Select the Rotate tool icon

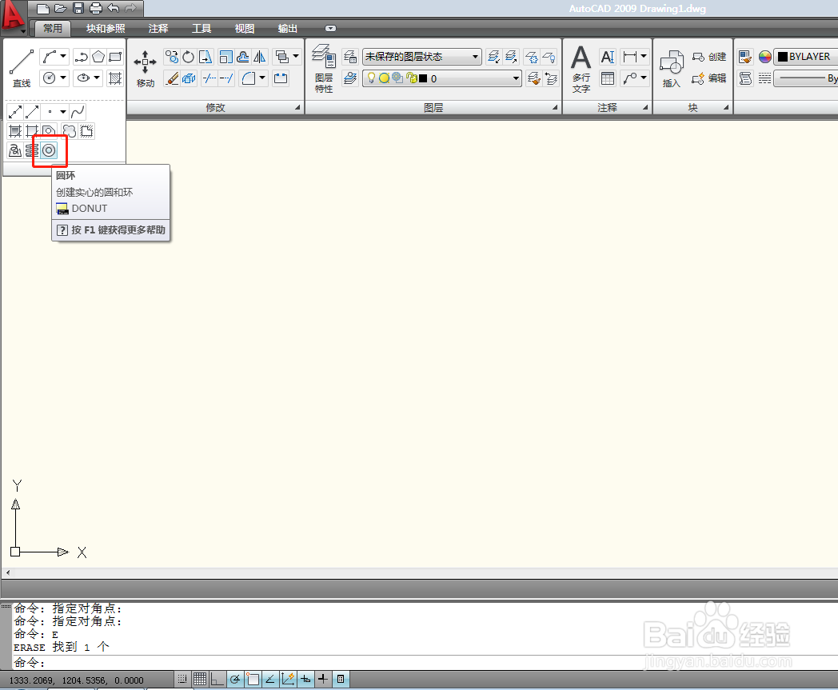(188, 56)
